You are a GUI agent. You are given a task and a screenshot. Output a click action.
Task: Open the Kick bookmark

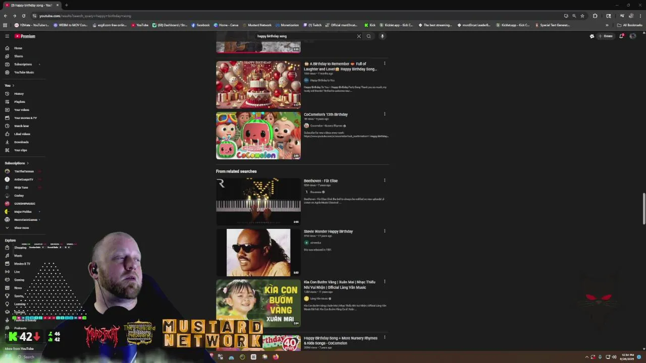click(370, 25)
